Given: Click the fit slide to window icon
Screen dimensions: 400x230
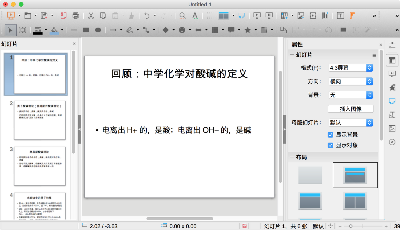Looking at the screenshot, I should 331,226.
